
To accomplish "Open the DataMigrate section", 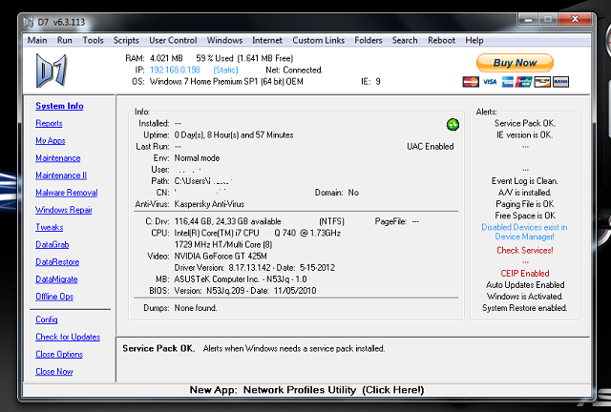I will [x=56, y=279].
